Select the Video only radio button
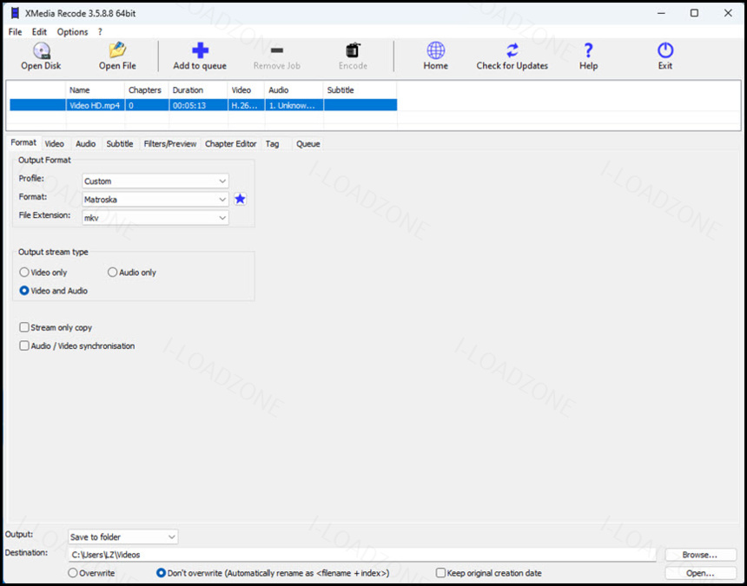The width and height of the screenshot is (747, 586). [23, 273]
